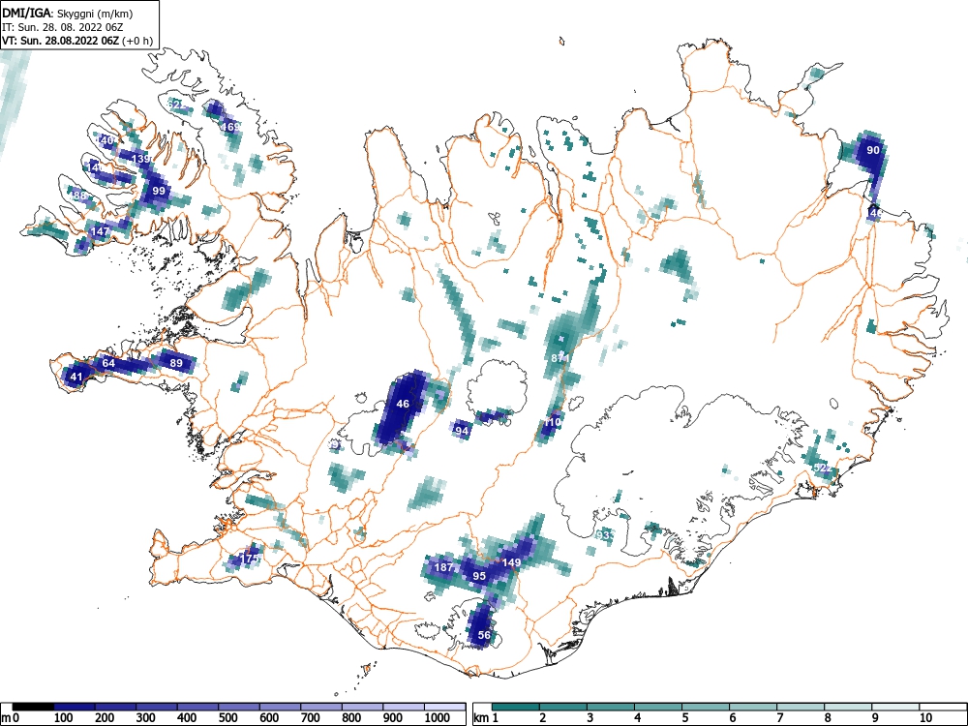Screen dimensions: 968x726
Task: Click the pale teal swatch between km 8 and 9
Action: pos(848,707)
